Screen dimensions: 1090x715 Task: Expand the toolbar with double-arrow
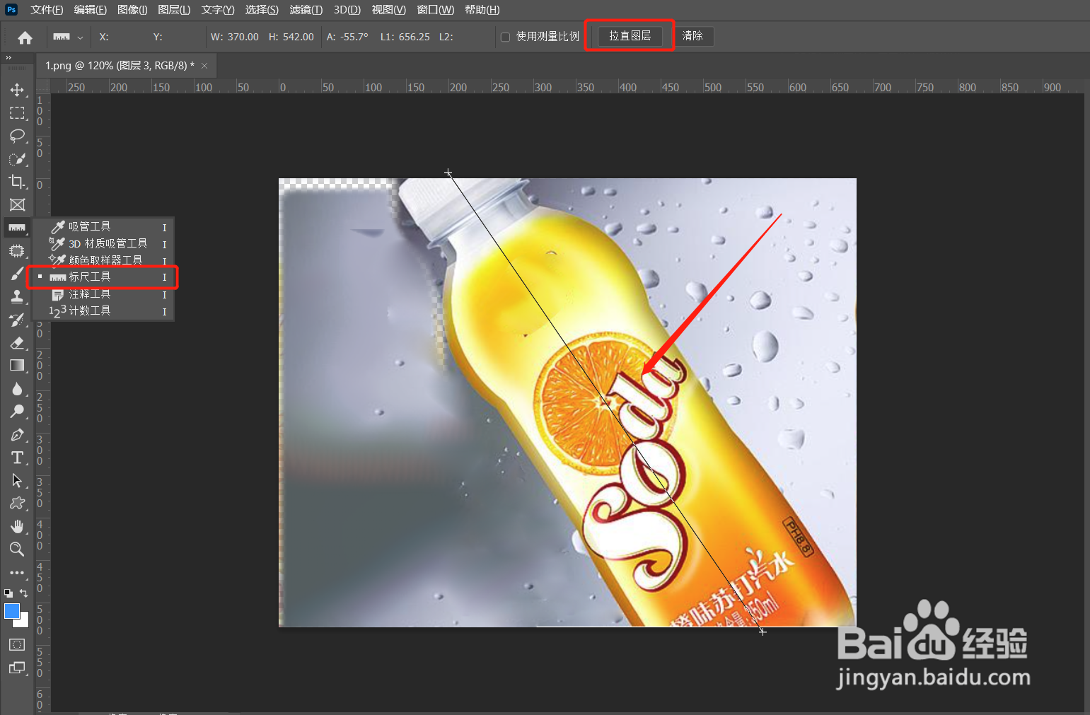[8, 58]
